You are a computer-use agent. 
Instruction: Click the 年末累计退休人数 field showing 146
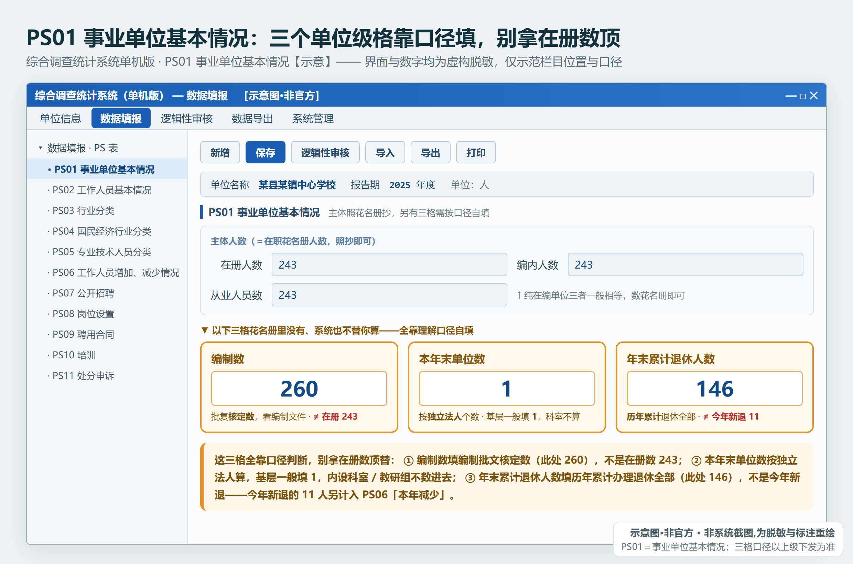(714, 389)
